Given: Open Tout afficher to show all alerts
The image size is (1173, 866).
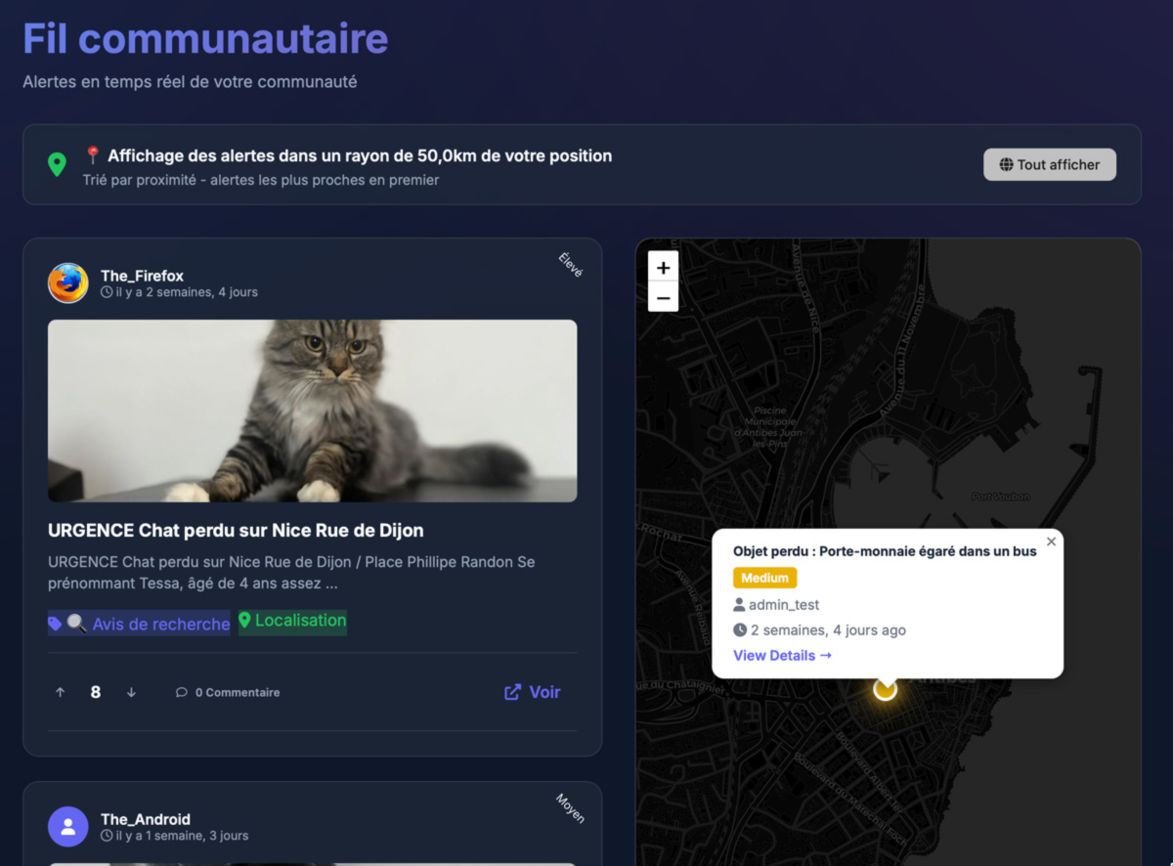Looking at the screenshot, I should tap(1050, 164).
